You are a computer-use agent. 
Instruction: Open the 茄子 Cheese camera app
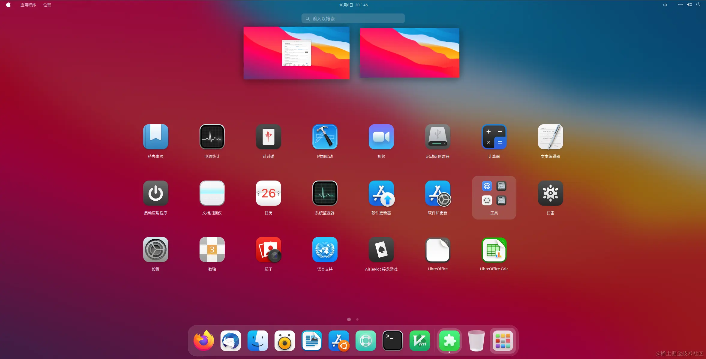(268, 250)
